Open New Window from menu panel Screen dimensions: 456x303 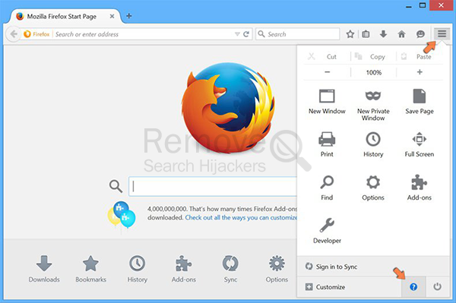click(327, 102)
